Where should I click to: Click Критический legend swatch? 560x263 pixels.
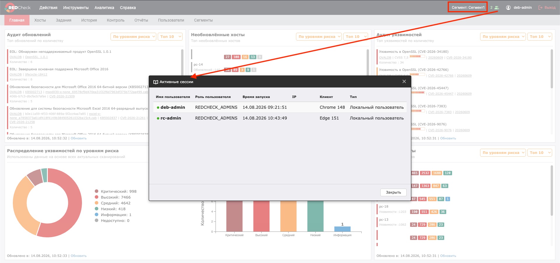(x=97, y=191)
